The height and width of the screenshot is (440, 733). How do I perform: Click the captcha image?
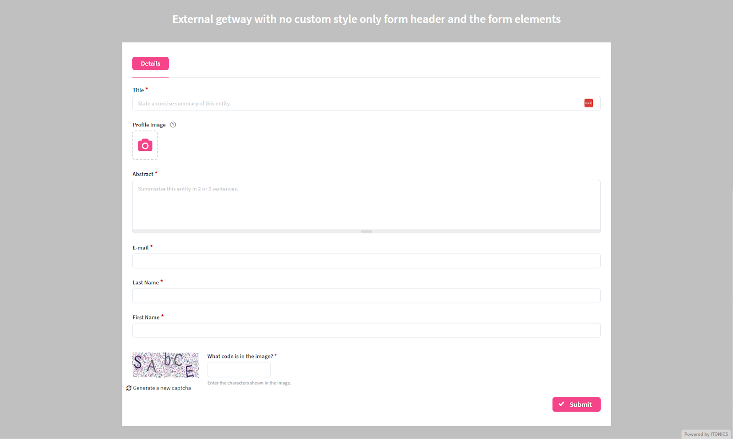165,365
